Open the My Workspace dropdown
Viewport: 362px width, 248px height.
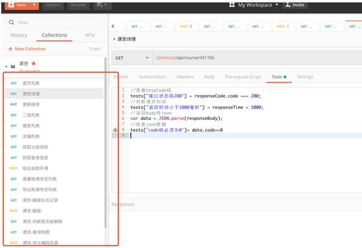pos(254,5)
